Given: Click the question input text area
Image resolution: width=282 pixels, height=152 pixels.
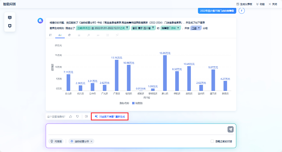Looking at the screenshot, I should tap(138, 129).
